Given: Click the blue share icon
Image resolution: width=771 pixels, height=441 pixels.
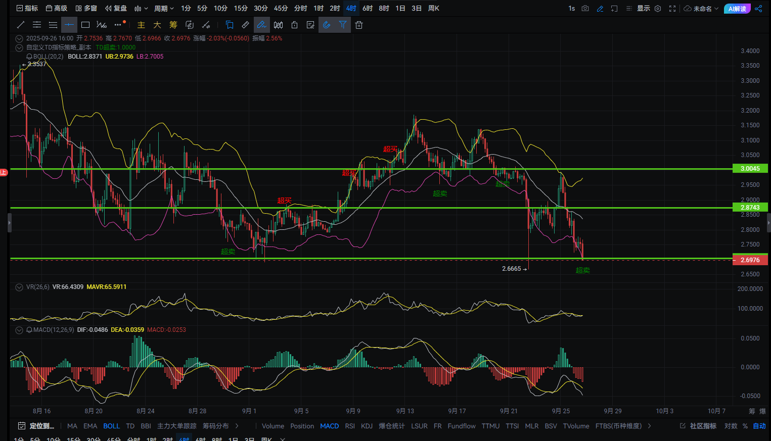Looking at the screenshot, I should click(758, 9).
